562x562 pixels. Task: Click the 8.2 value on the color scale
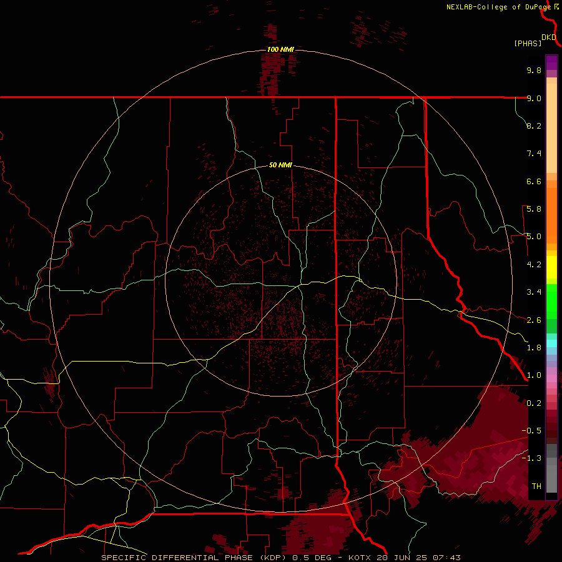tap(534, 126)
